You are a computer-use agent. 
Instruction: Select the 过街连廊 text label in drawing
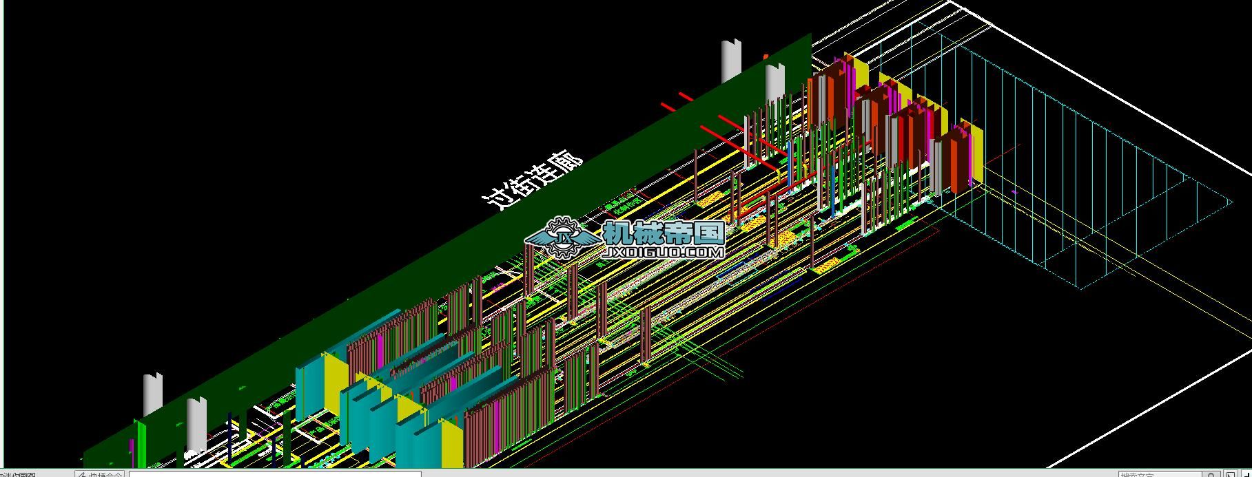(x=531, y=180)
